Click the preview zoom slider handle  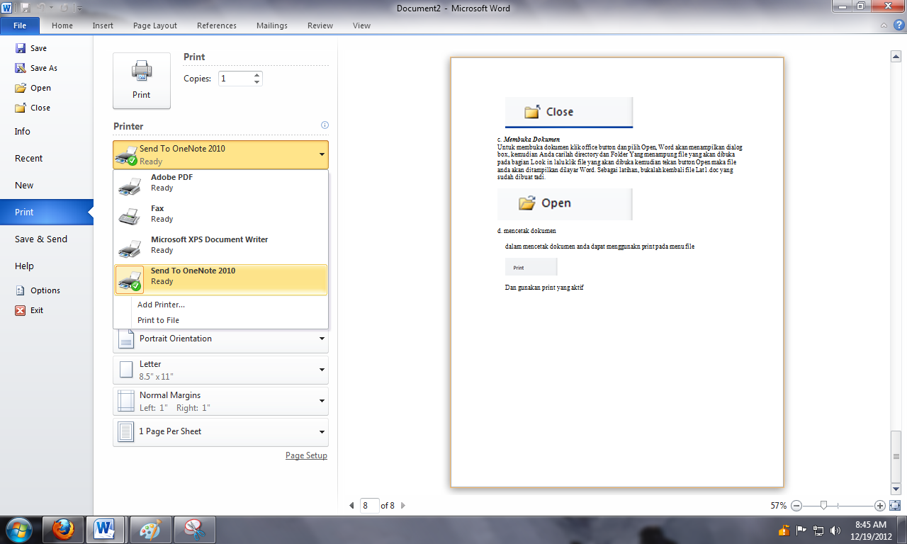tap(823, 506)
